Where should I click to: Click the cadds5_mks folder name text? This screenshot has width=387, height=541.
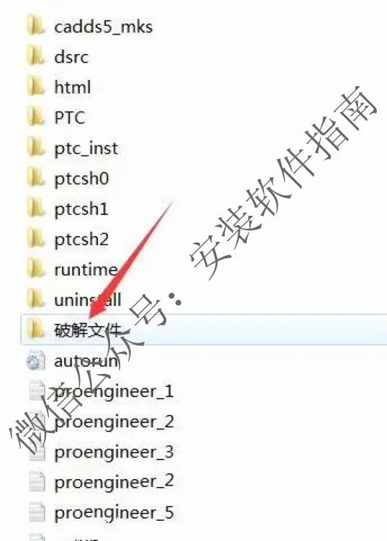coord(103,27)
